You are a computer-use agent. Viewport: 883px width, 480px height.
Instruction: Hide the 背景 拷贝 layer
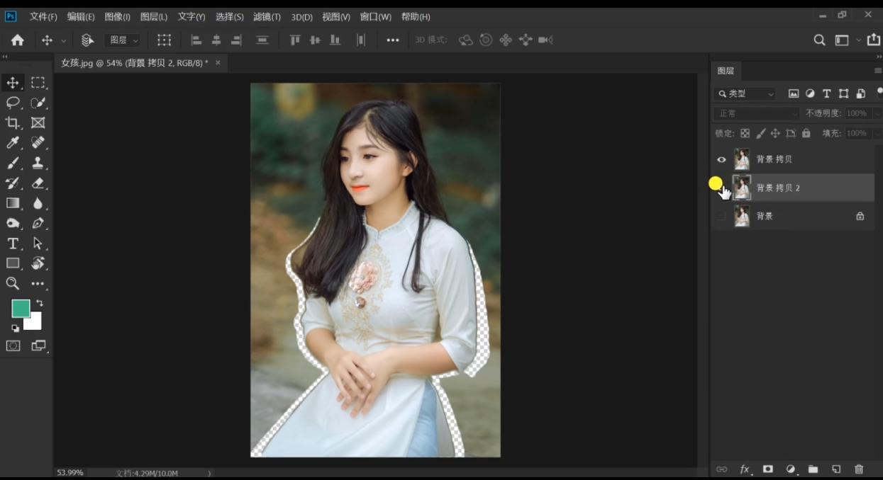[721, 159]
